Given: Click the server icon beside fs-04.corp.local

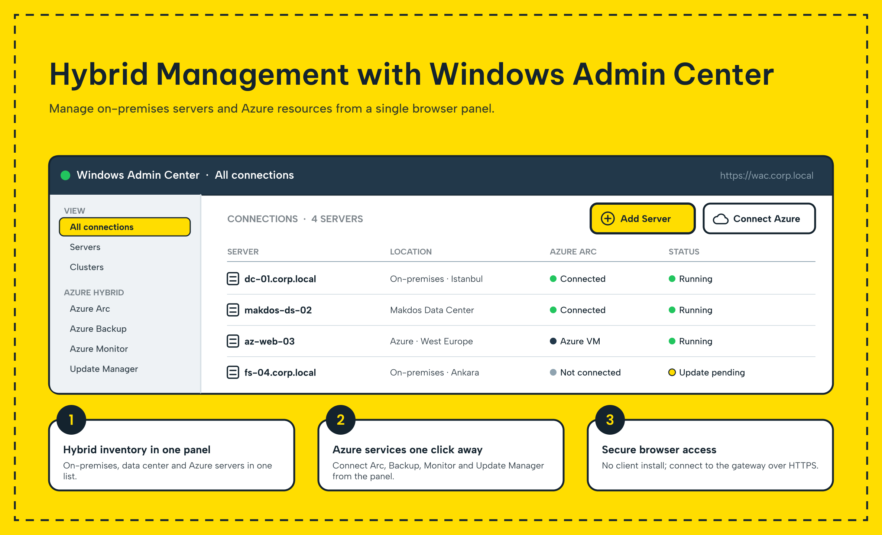Looking at the screenshot, I should click(x=233, y=372).
